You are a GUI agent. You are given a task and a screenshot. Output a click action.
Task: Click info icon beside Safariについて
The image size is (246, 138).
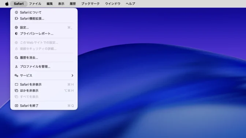16,12
